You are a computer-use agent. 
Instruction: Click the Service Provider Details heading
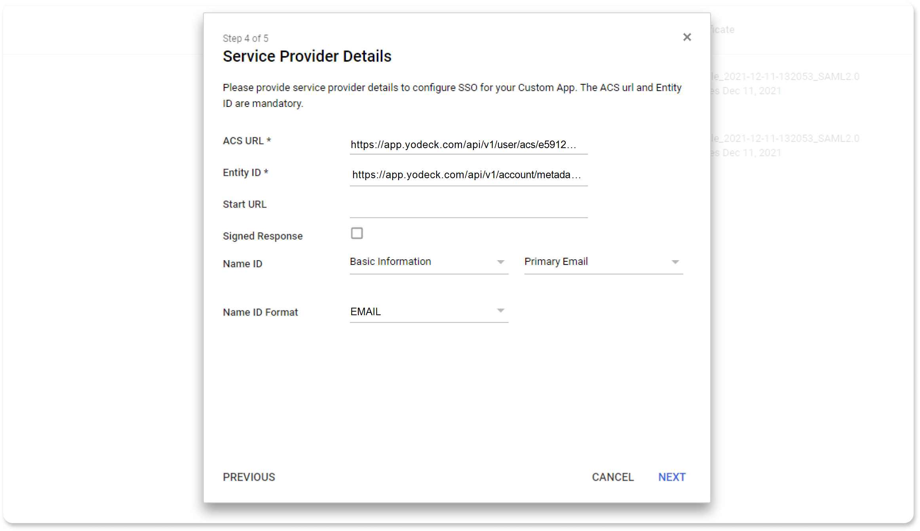(307, 56)
